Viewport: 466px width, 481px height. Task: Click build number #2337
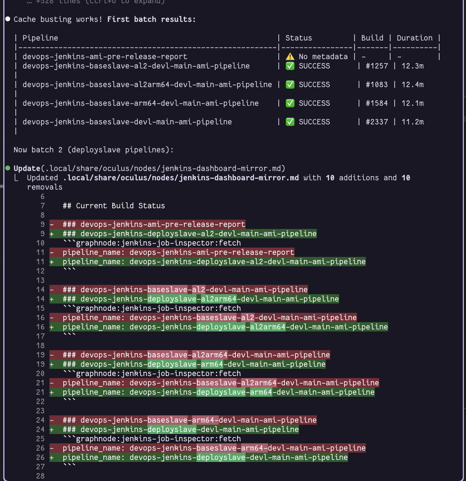coord(376,122)
